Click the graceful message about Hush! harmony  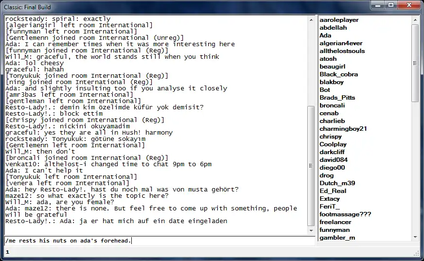89,133
